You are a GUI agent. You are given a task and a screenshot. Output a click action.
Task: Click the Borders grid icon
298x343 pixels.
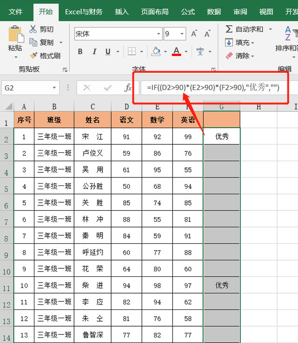click(132, 51)
